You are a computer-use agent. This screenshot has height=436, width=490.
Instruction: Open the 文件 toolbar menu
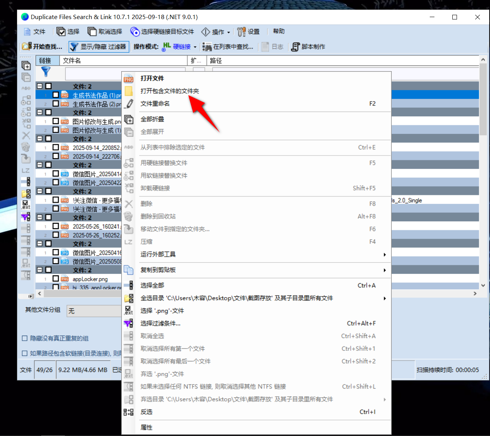(35, 32)
